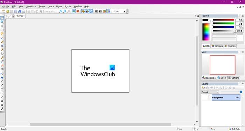Open the Options tab in View panel

click(x=234, y=78)
